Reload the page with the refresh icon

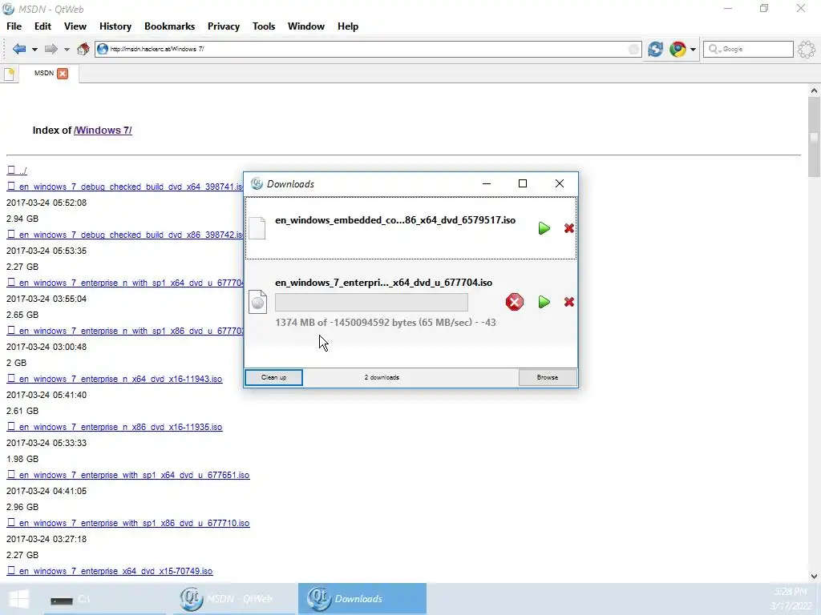[656, 49]
